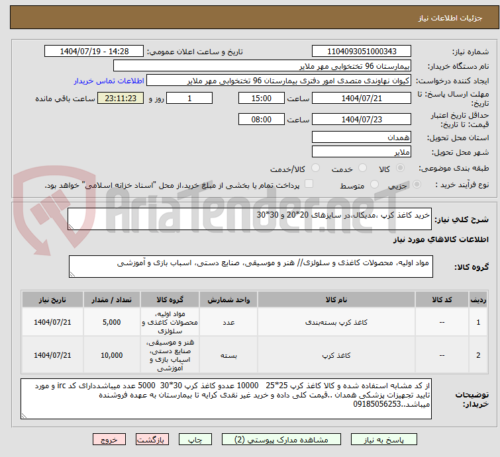Click the delivery city field 'ملایر'
This screenshot has height=457, width=500.
(x=362, y=152)
